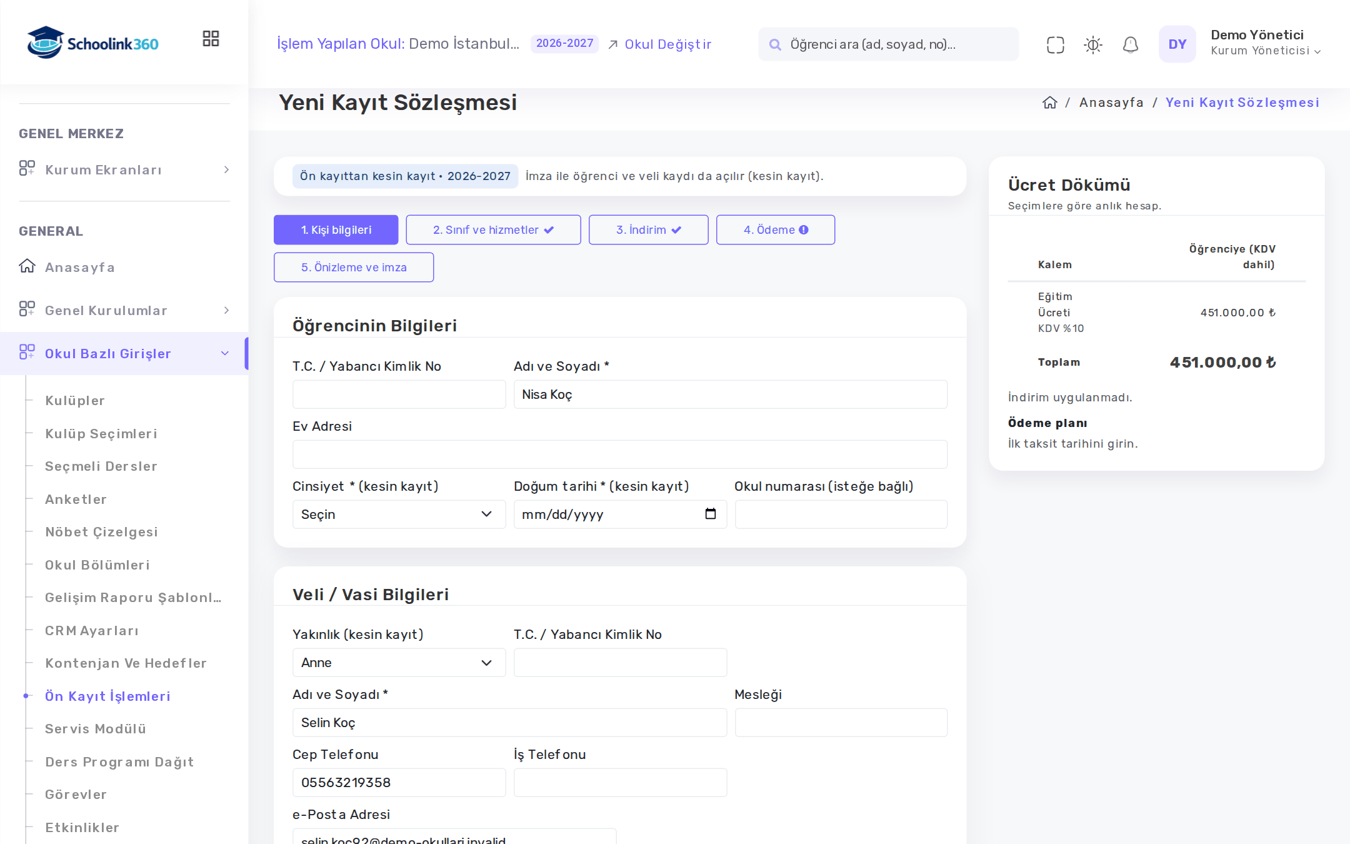This screenshot has width=1350, height=844.
Task: Toggle fullscreen mode icon
Action: (x=1055, y=44)
